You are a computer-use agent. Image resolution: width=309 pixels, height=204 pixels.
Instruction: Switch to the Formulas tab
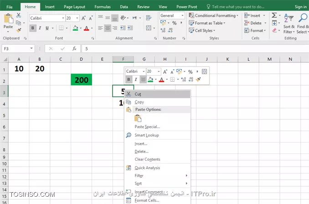coord(103,7)
